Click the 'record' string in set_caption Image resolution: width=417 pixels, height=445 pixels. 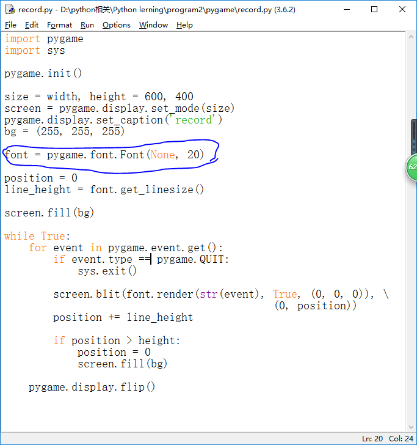(x=195, y=120)
